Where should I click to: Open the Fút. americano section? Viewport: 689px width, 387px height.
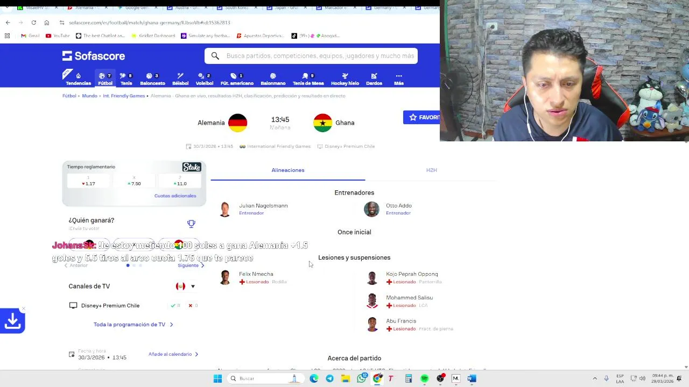click(x=237, y=79)
